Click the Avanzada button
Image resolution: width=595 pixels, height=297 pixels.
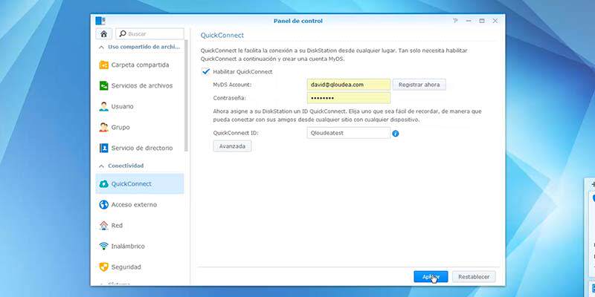coord(232,146)
